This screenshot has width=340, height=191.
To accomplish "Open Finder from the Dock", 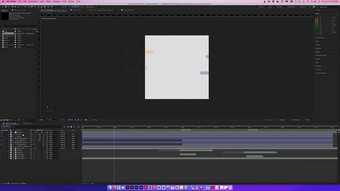I will coord(110,187).
